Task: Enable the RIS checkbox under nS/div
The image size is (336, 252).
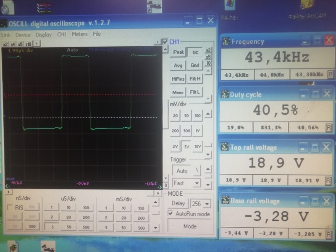Action: 10,207
